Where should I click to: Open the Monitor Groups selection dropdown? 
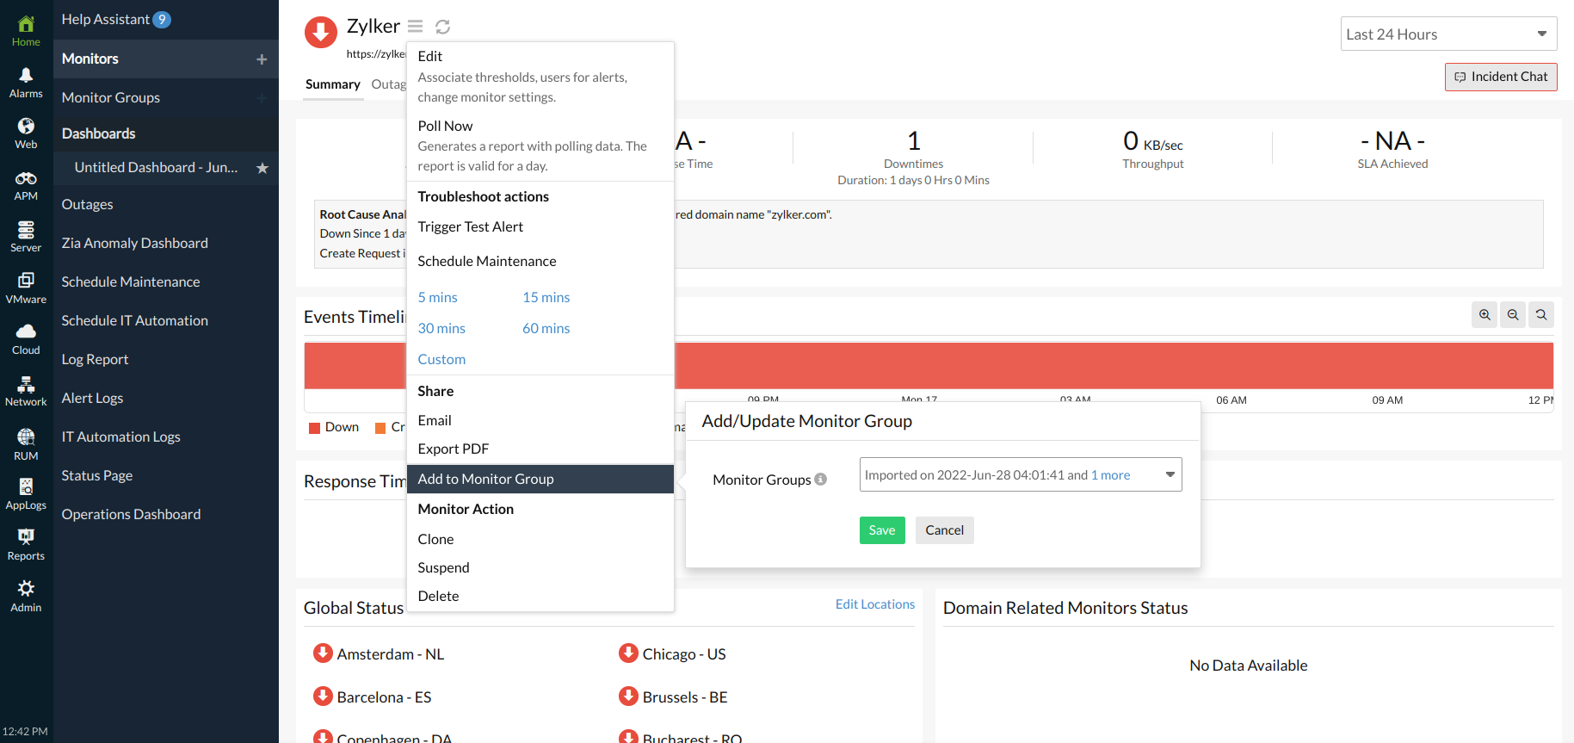pyautogui.click(x=1020, y=475)
